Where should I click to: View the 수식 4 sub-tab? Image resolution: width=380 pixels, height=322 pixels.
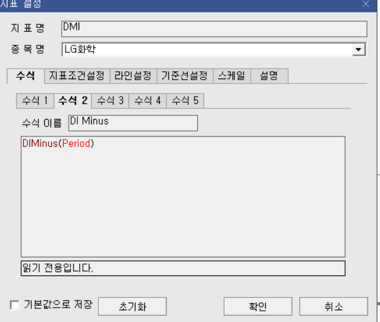(x=148, y=101)
